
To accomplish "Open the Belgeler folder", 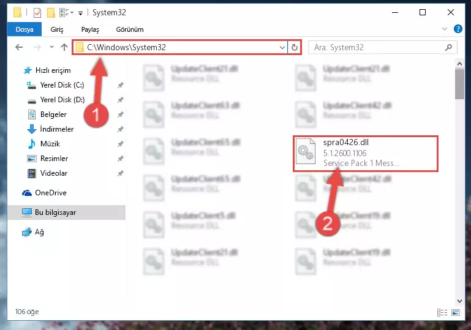I will pyautogui.click(x=47, y=114).
